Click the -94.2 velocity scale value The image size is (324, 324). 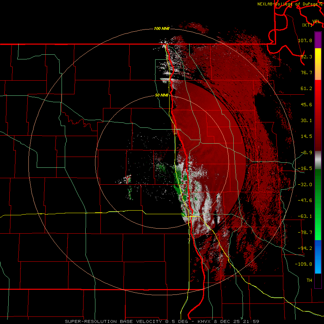click(305, 248)
